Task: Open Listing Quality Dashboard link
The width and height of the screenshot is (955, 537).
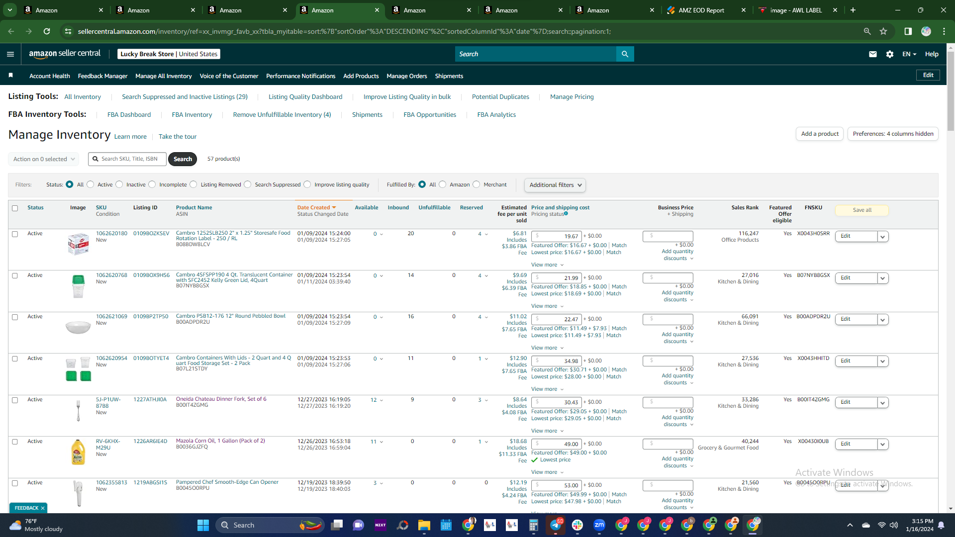Action: tap(305, 97)
